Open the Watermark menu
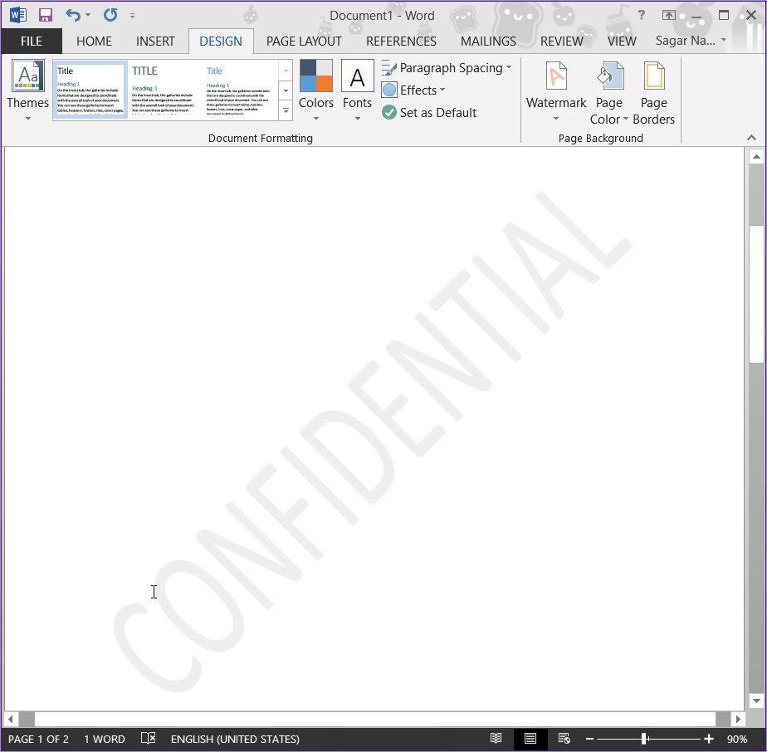Viewport: 767px width, 752px height. [x=556, y=92]
